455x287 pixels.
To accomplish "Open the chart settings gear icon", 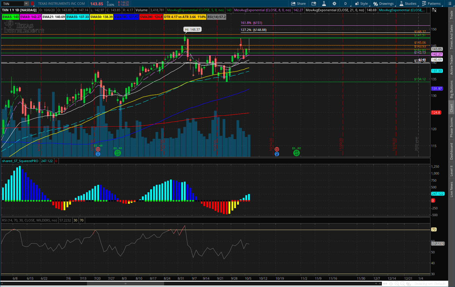I will click(334, 3).
